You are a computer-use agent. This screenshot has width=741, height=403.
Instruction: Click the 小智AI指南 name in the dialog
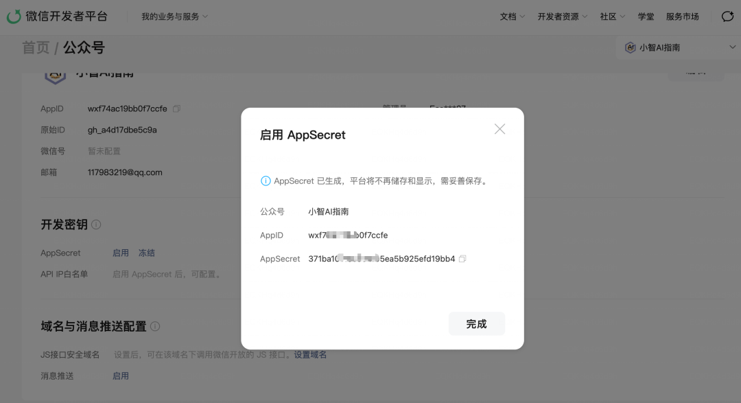tap(329, 211)
